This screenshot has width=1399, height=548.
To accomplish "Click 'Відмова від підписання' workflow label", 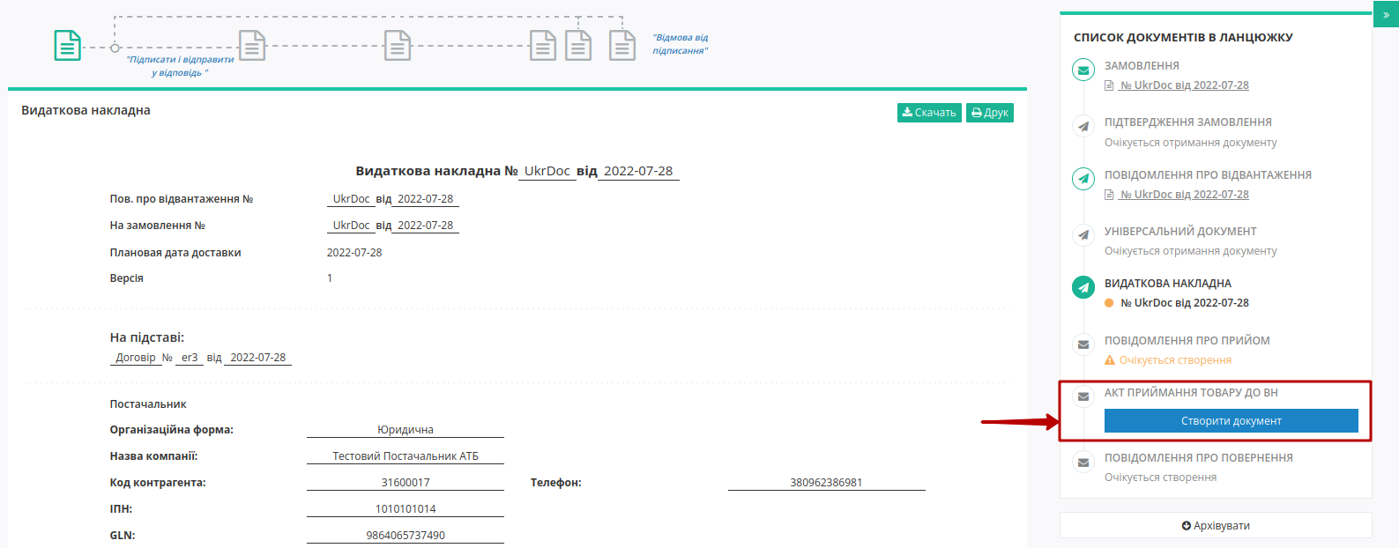I will pyautogui.click(x=680, y=44).
